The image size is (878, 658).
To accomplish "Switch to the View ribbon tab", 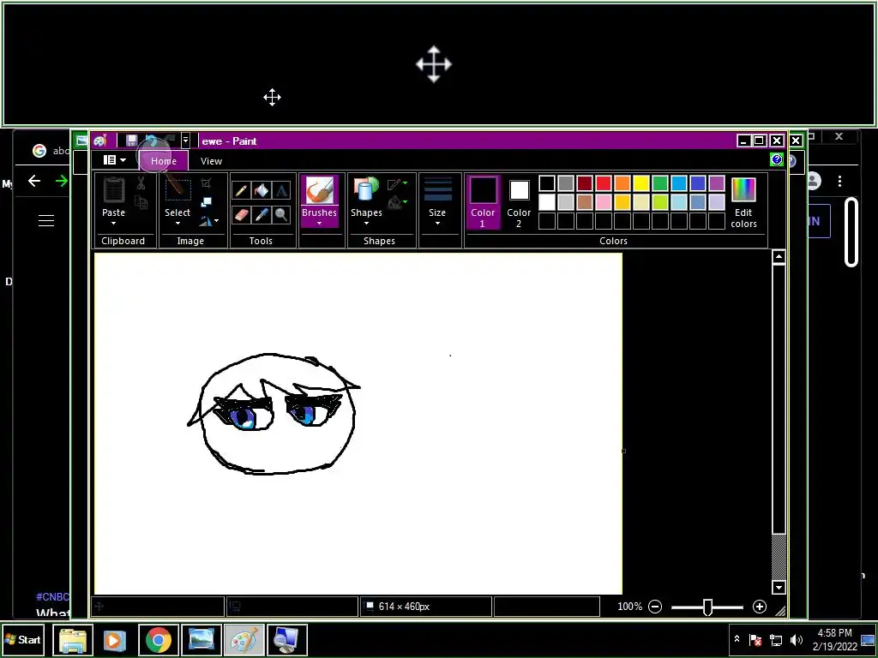I will click(211, 161).
